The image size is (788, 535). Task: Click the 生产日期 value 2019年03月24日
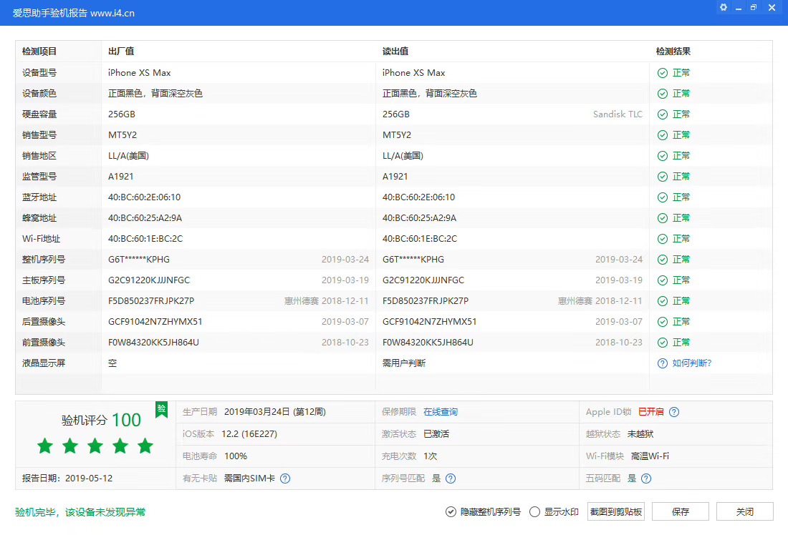275,412
